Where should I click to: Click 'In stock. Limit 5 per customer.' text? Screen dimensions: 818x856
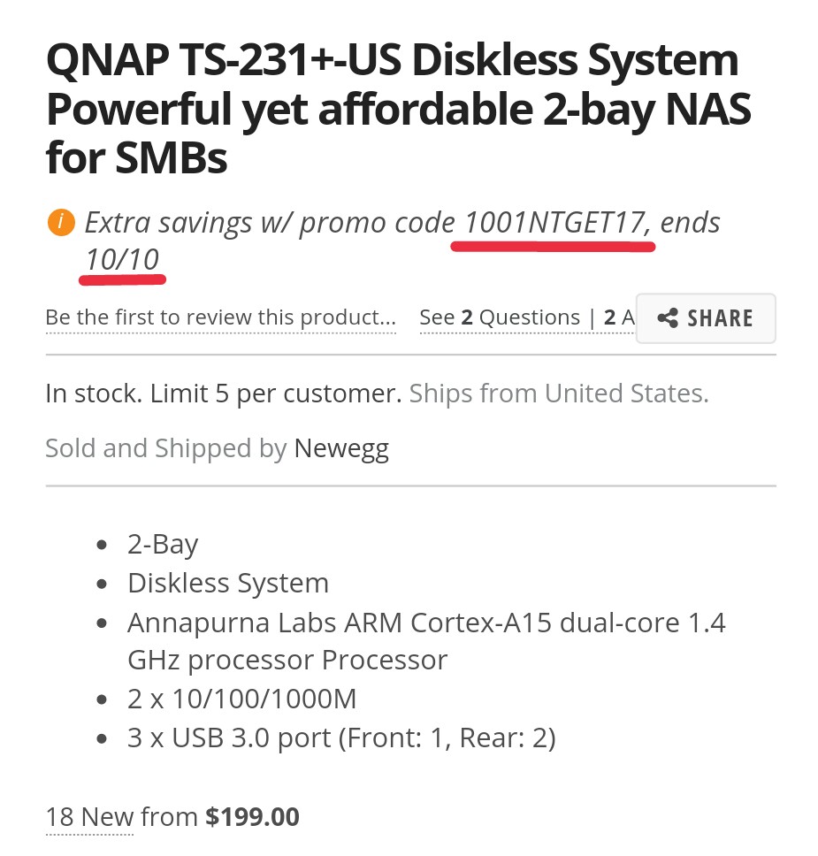coord(224,394)
